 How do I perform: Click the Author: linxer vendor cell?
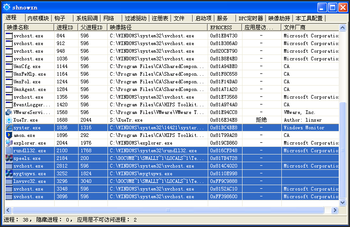[x=310, y=120]
